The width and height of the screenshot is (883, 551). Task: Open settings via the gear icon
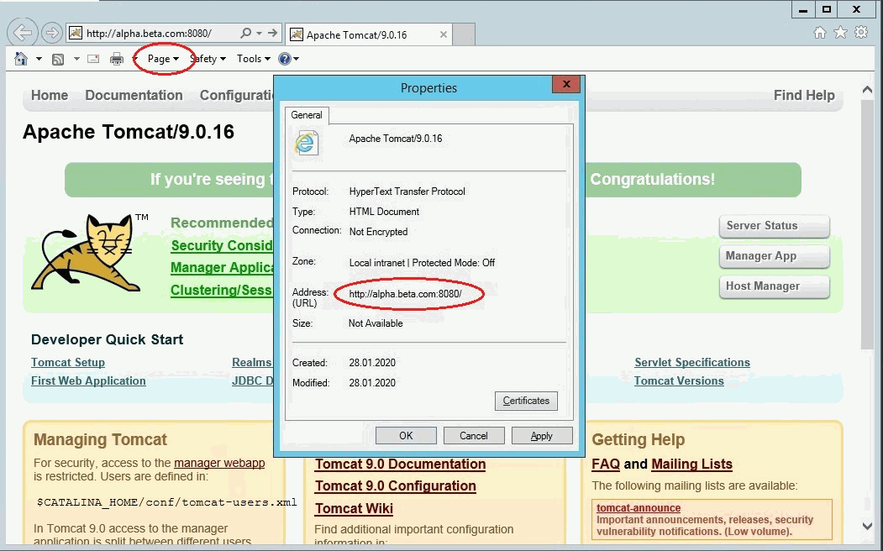[x=861, y=33]
